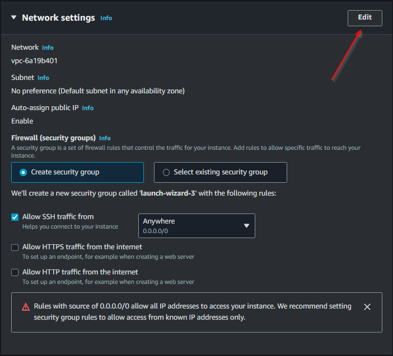Open Info link beside Network settings heading
The height and width of the screenshot is (356, 393).
[106, 18]
